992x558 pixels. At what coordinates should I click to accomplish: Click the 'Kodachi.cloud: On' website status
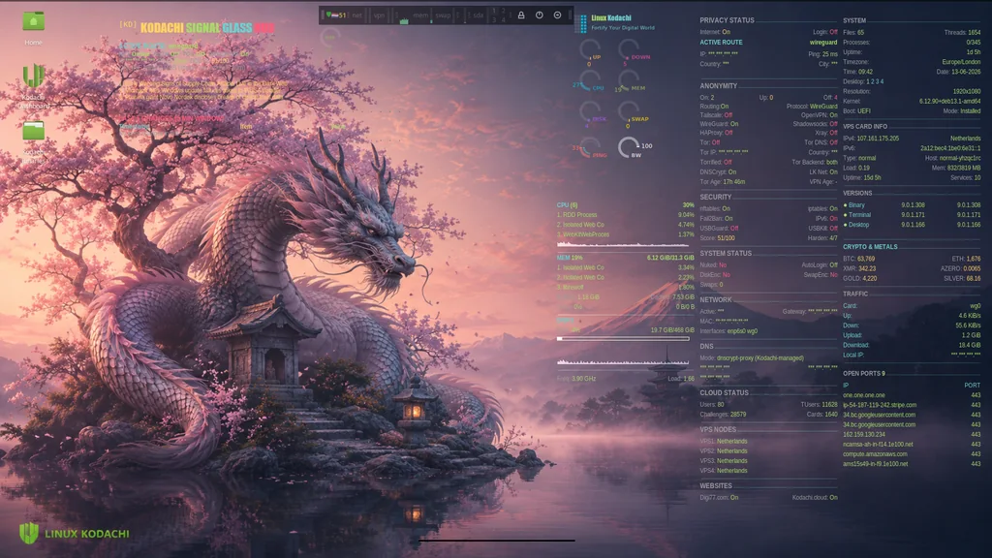[815, 497]
